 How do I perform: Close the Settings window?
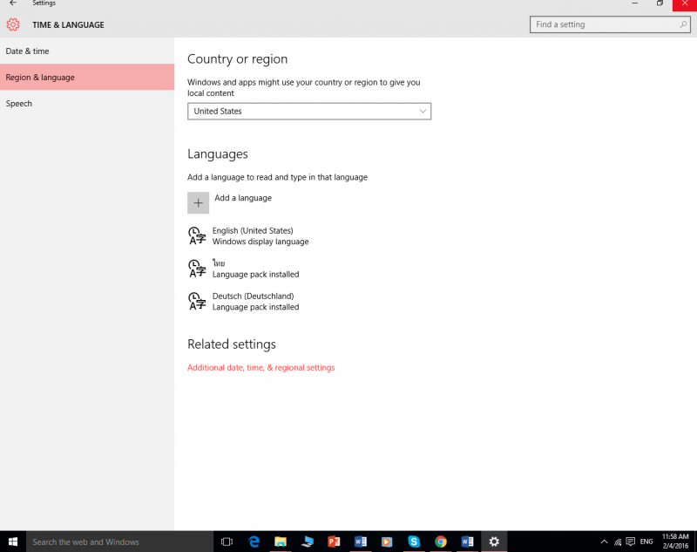tap(685, 3)
